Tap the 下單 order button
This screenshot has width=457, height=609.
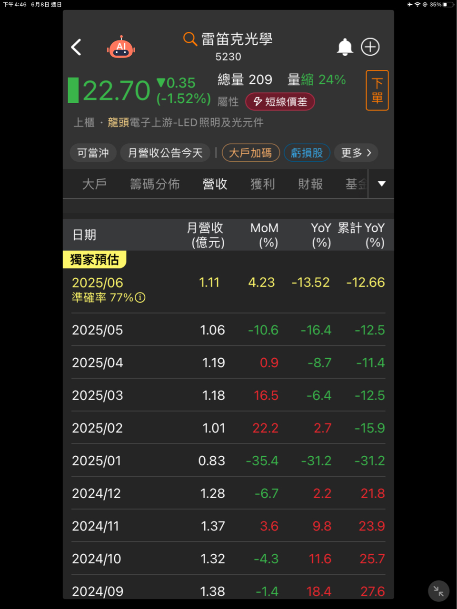(377, 90)
